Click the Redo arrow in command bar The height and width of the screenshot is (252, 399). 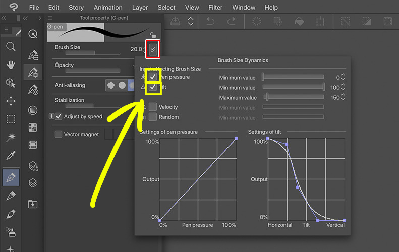231,21
